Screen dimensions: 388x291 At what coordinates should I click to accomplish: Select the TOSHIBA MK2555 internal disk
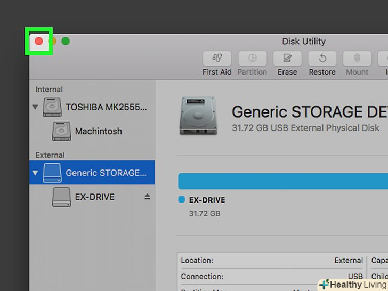92,107
